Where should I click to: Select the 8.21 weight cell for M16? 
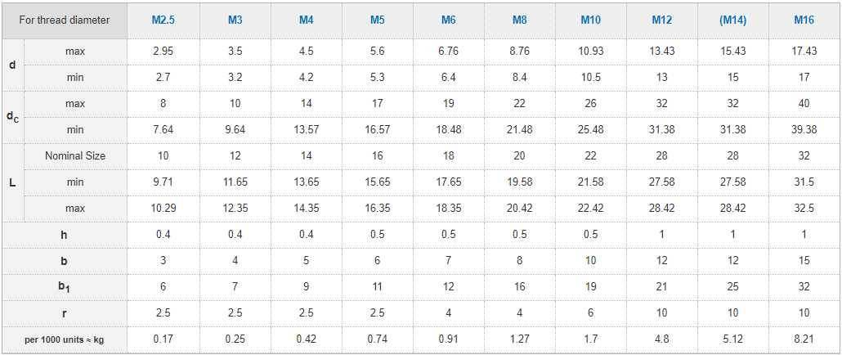(804, 339)
